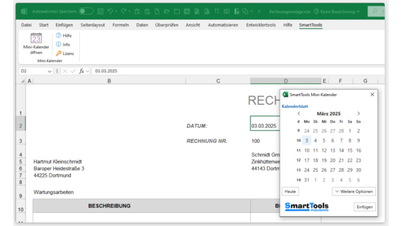Select the SmartTools tab
Viewport: 402px width, 226px height.
click(x=310, y=25)
